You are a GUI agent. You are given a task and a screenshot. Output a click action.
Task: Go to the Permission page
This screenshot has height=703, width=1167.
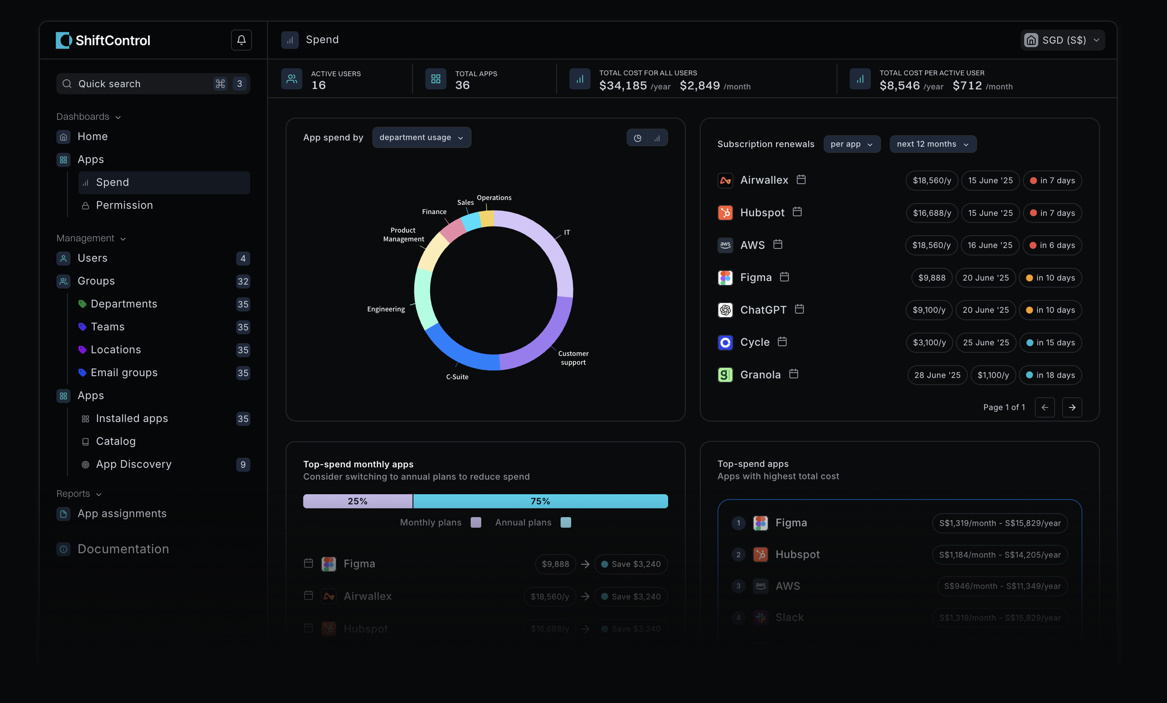pyautogui.click(x=124, y=205)
